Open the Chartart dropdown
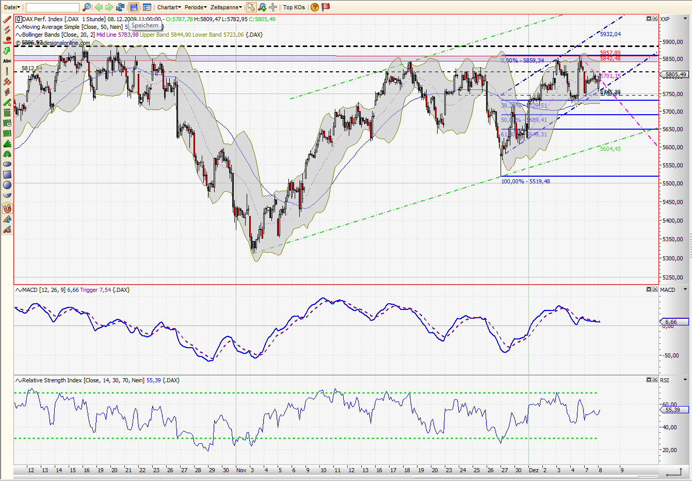Image resolution: width=692 pixels, height=481 pixels. pyautogui.click(x=169, y=7)
